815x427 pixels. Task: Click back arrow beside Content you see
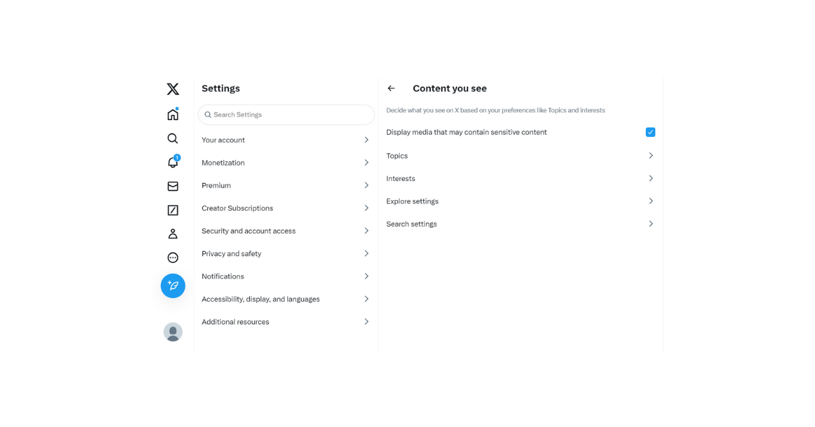click(391, 88)
